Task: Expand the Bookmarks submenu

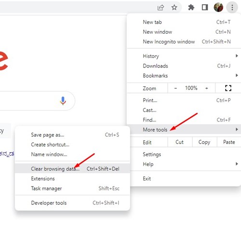Action: pyautogui.click(x=184, y=76)
